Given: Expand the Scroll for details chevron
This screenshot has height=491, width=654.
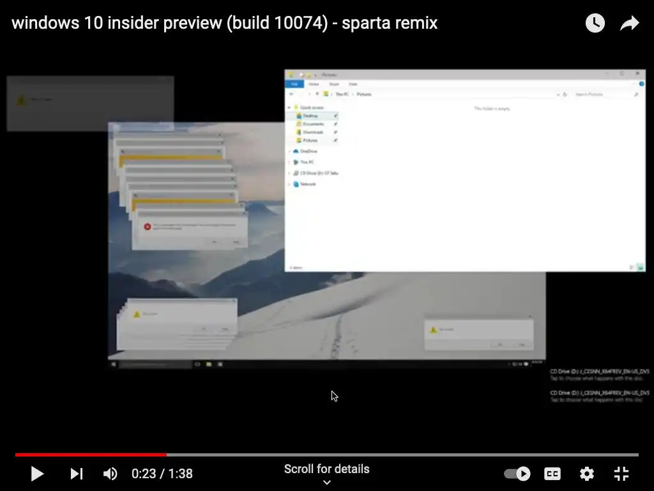Looking at the screenshot, I should click(x=327, y=482).
